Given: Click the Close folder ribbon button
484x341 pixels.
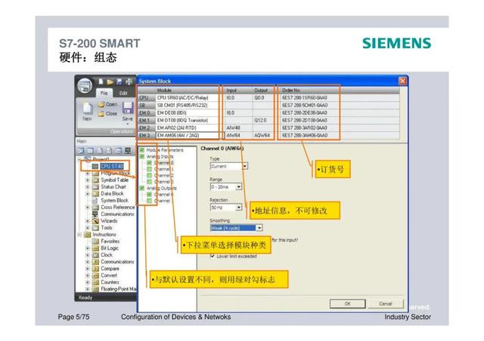Looking at the screenshot, I should [x=107, y=114].
